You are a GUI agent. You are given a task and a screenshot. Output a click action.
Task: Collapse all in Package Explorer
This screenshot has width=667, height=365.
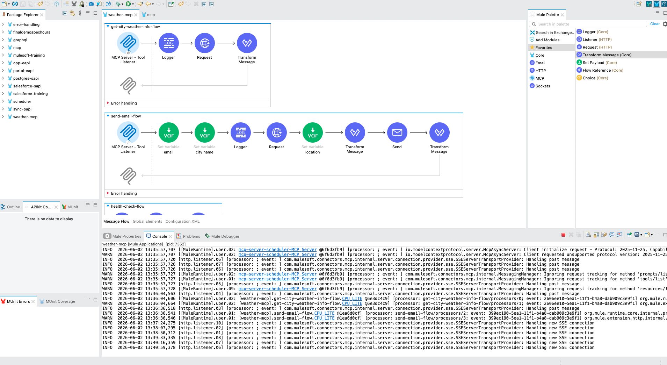[65, 13]
